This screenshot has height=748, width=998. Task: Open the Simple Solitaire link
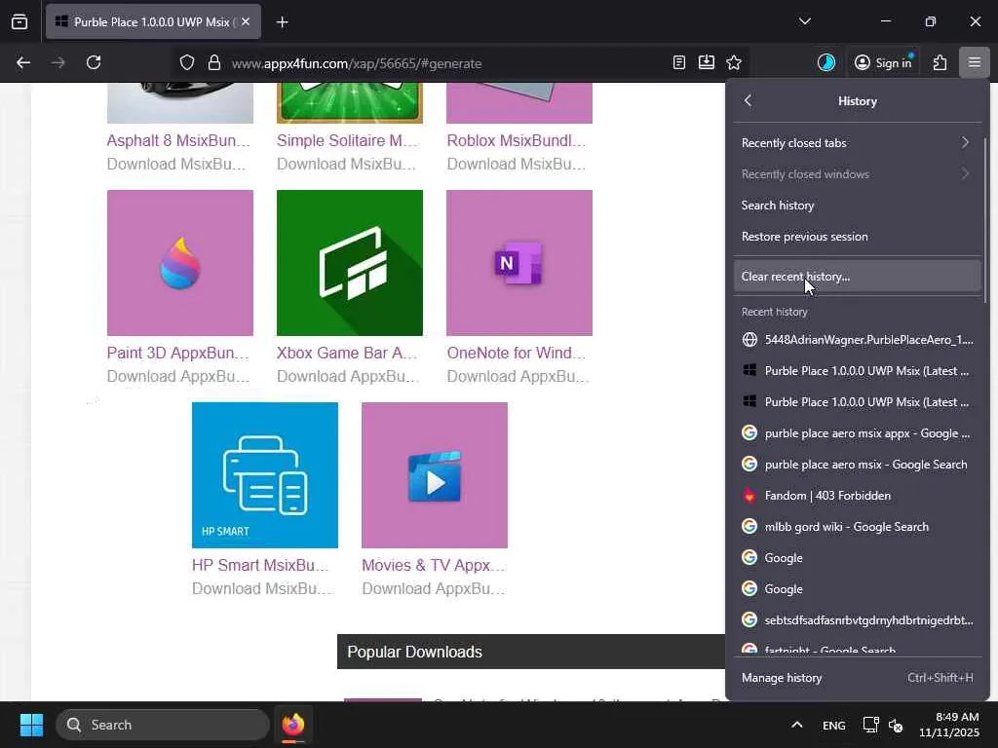[347, 140]
